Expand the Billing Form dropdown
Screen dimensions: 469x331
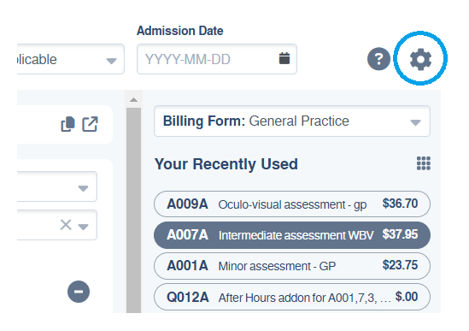click(x=292, y=121)
